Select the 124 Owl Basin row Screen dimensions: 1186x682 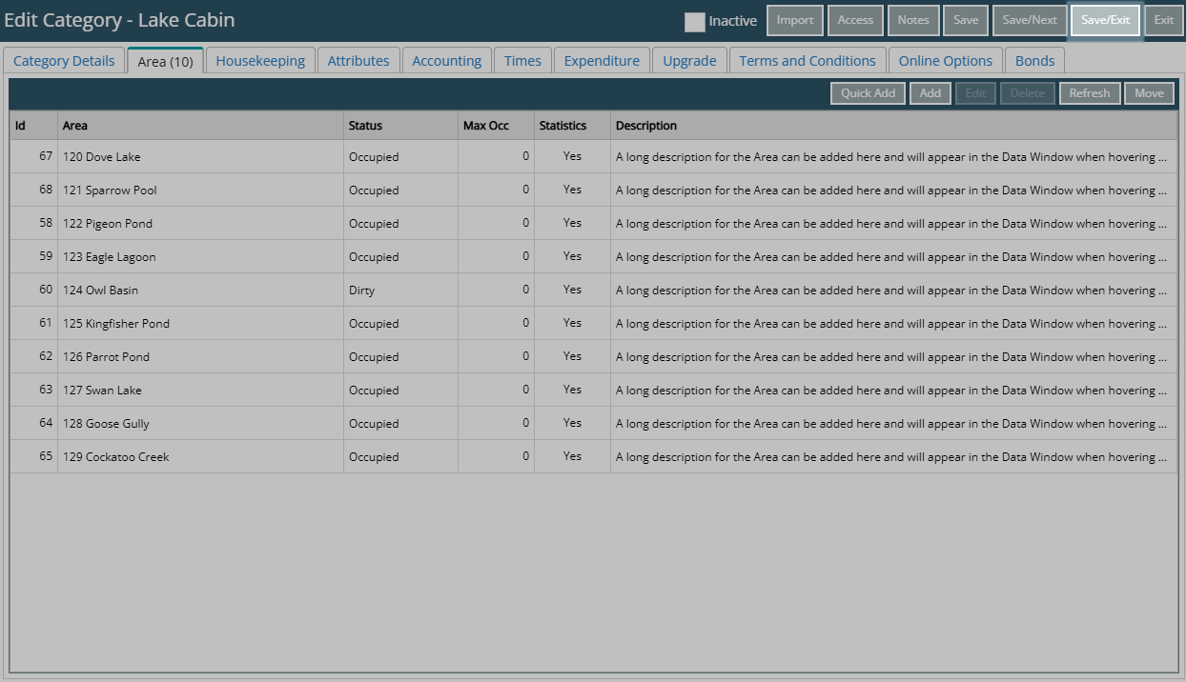click(x=594, y=290)
